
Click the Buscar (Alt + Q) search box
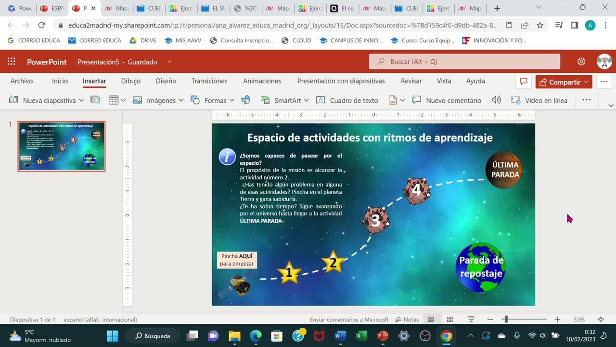[464, 62]
